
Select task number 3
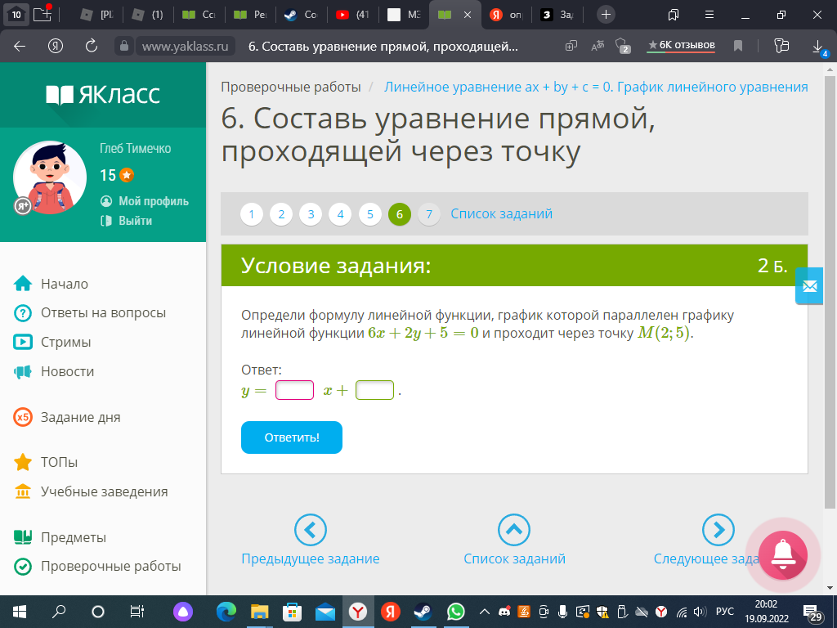click(x=311, y=215)
